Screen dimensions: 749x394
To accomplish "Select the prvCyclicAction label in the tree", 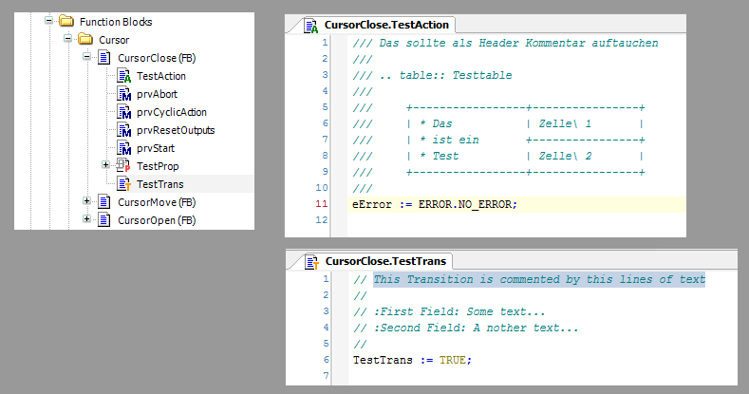I will (x=171, y=112).
